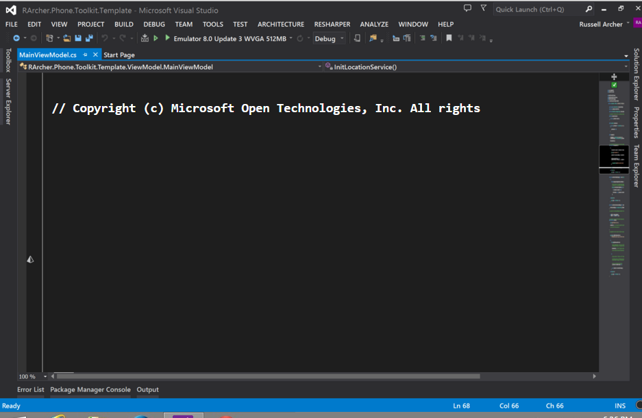This screenshot has width=642, height=418.
Task: Click the outlined green play icon
Action: click(156, 38)
